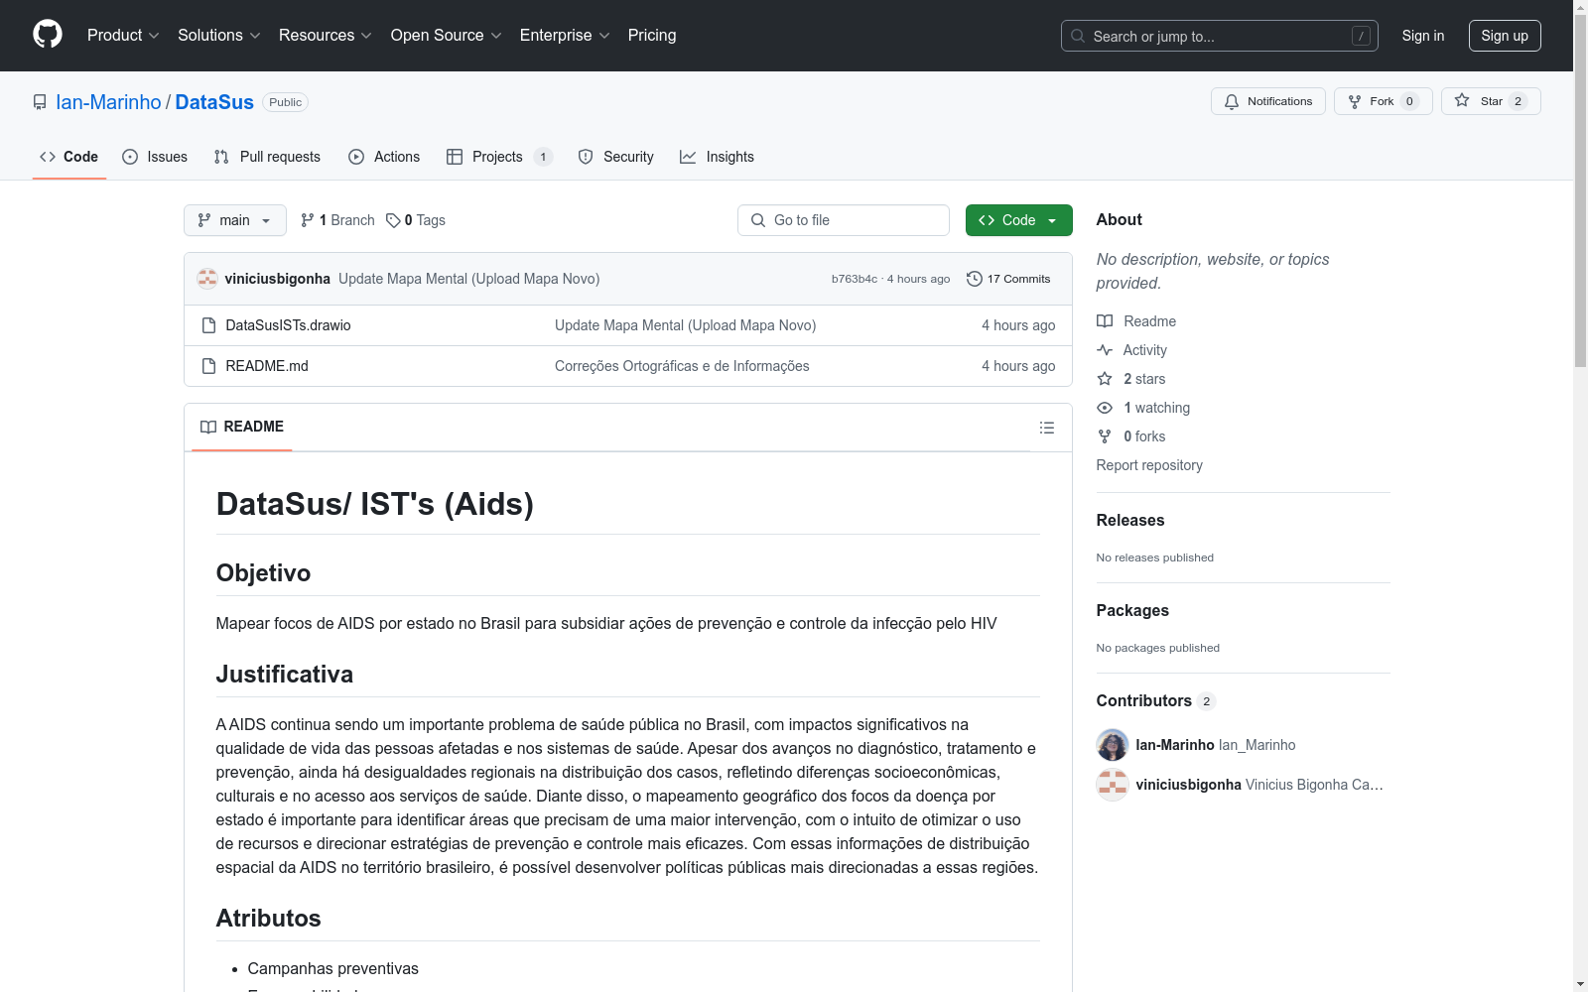This screenshot has height=992, width=1588.
Task: Click the Readme link in About
Action: point(1149,321)
